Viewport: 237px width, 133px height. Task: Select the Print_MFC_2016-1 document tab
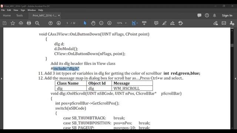[44, 16]
